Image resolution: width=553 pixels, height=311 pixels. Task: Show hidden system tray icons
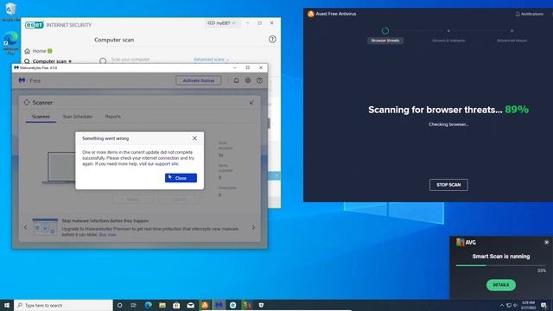(x=502, y=305)
